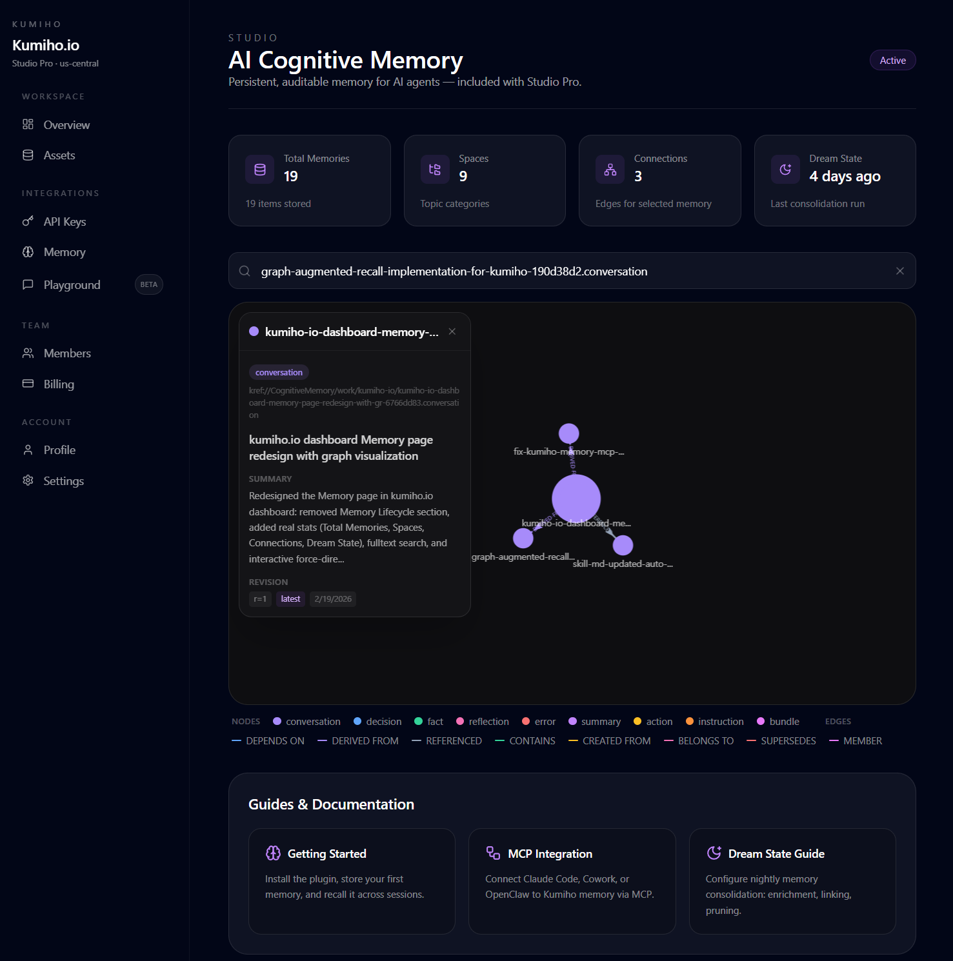
Task: Click the Total Memories database icon
Action: (x=259, y=169)
